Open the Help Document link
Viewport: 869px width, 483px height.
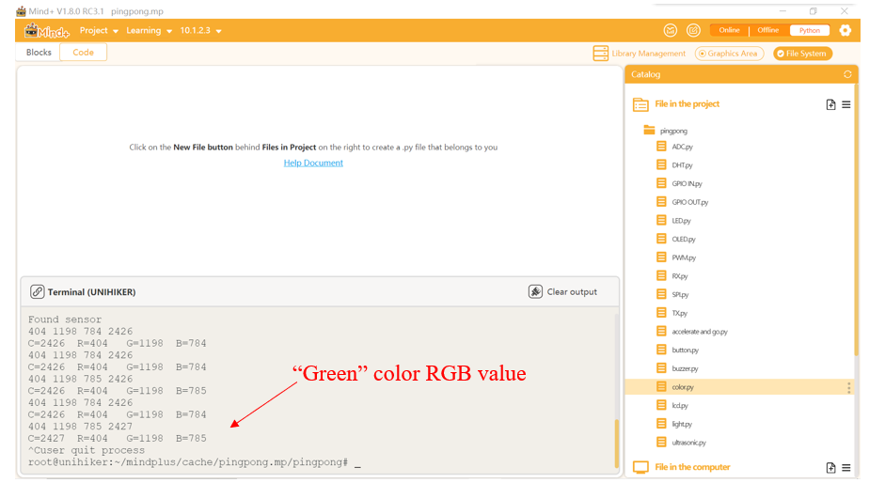pyautogui.click(x=313, y=163)
